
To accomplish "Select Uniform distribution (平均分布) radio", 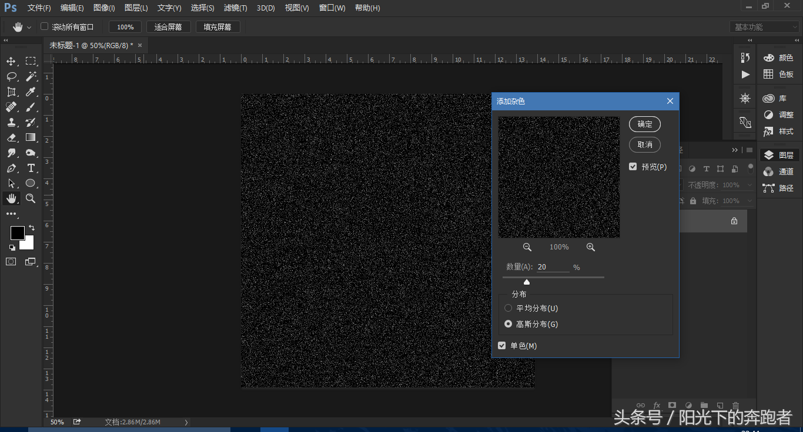I will (x=508, y=308).
